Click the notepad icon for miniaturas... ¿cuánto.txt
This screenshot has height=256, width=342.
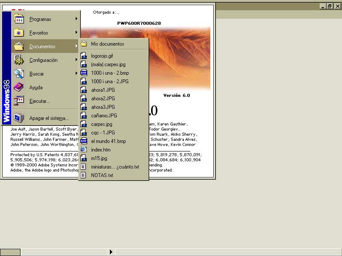point(84,167)
